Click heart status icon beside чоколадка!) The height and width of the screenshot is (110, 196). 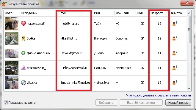pyautogui.click(x=23, y=24)
